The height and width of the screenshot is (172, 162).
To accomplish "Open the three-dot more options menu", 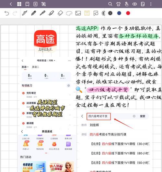I will 151,4.
